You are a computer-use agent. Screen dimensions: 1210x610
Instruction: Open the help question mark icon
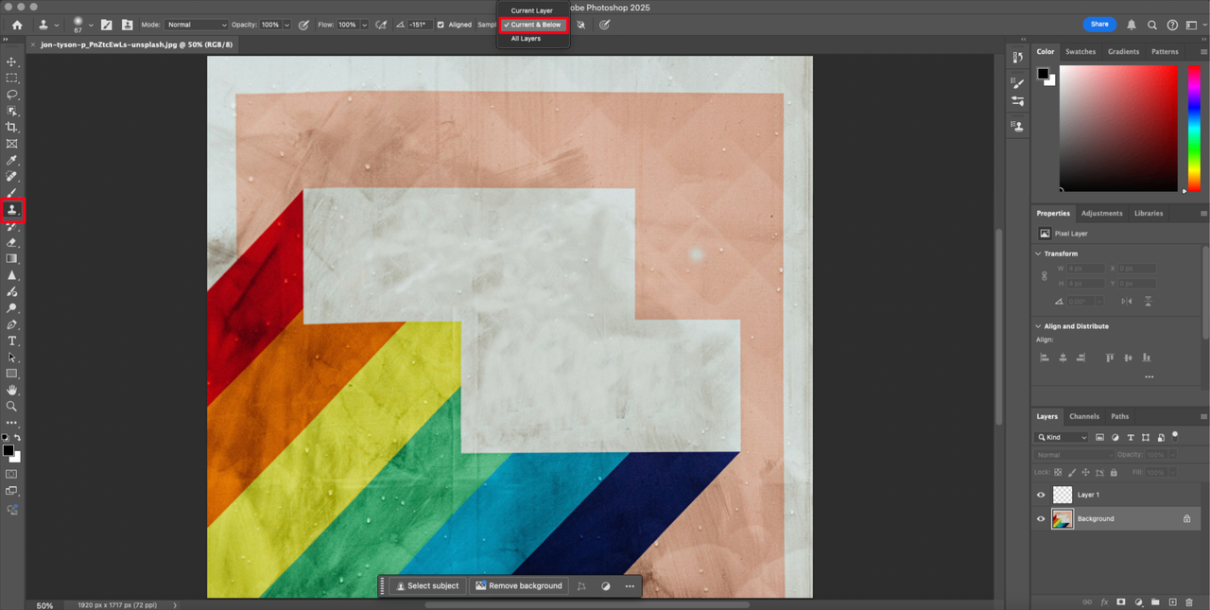[1172, 25]
